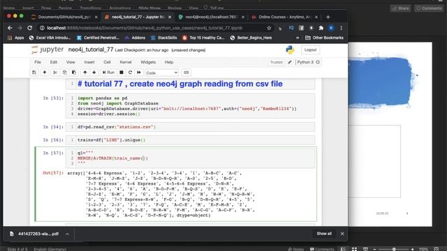Click the Jupyter logo

pyautogui.click(x=47, y=50)
